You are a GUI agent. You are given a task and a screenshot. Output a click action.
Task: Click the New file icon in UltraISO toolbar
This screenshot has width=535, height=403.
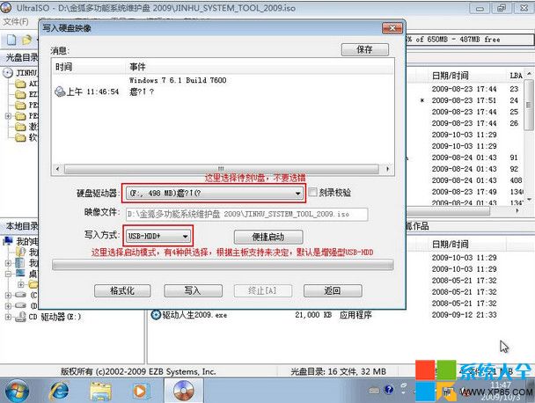pos(11,40)
